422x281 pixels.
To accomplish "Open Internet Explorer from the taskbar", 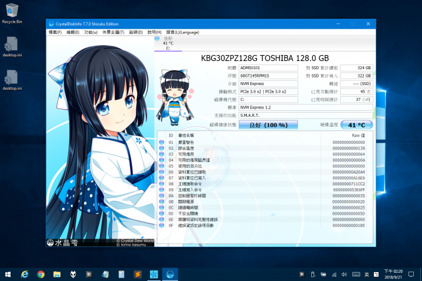I will [25, 275].
